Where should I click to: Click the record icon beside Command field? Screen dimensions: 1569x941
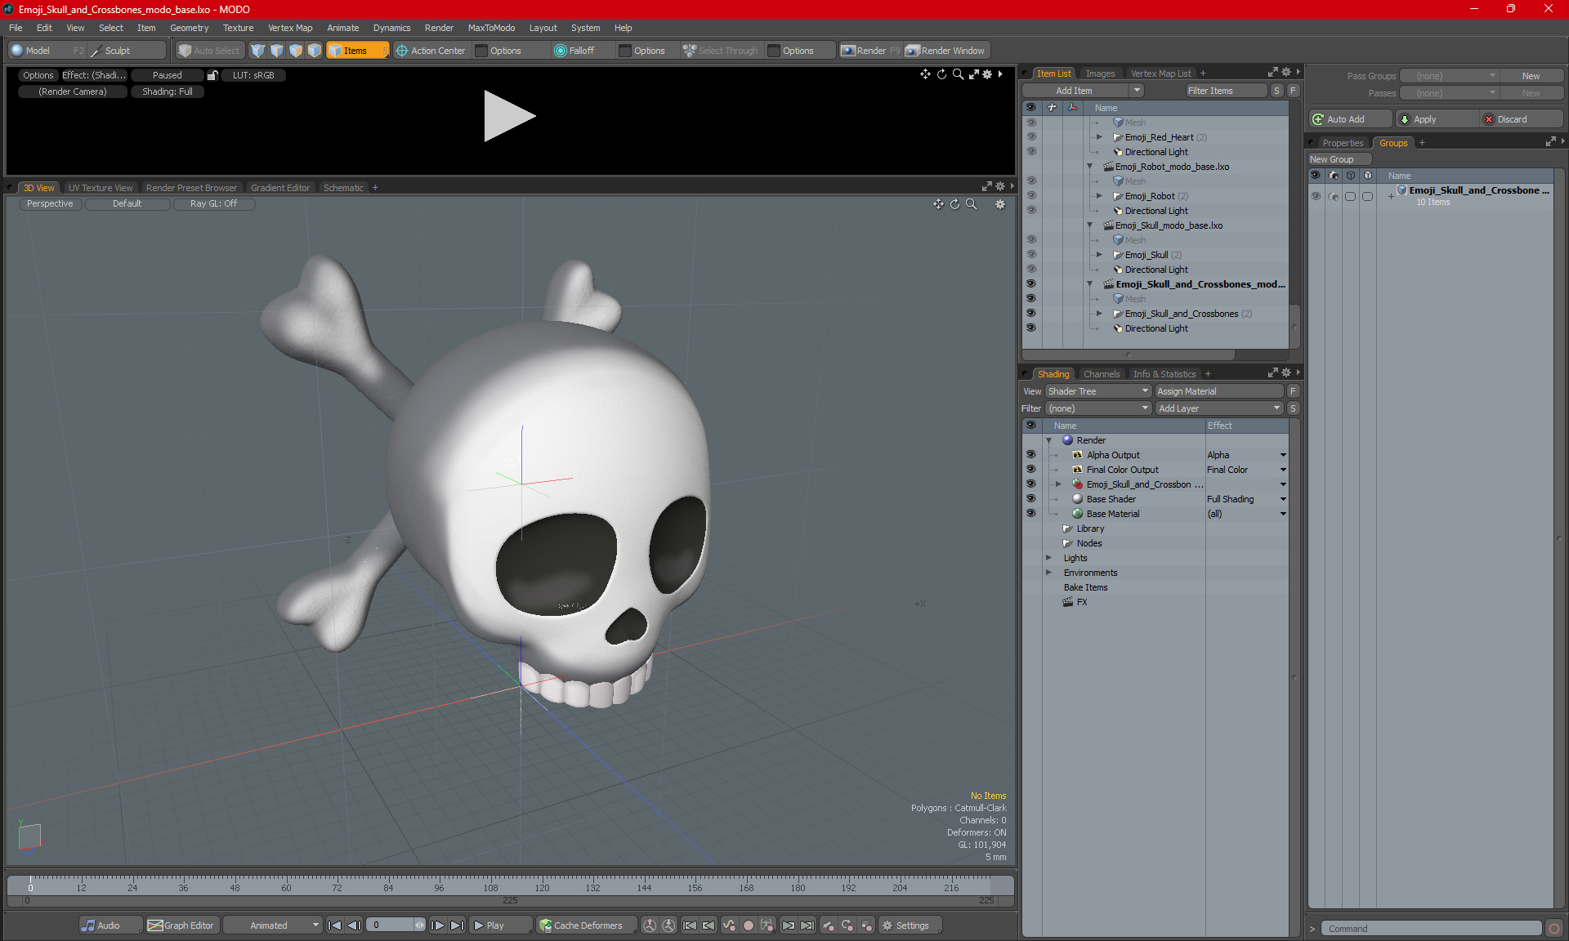(x=1554, y=929)
